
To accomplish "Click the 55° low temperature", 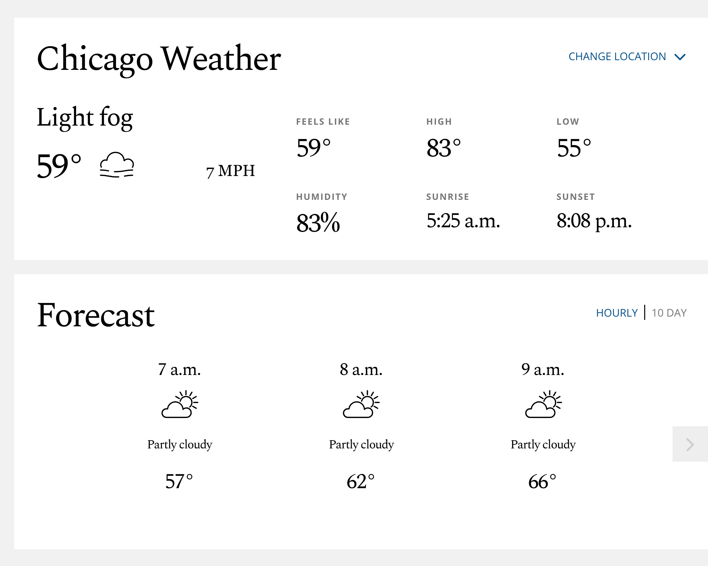I will [574, 148].
